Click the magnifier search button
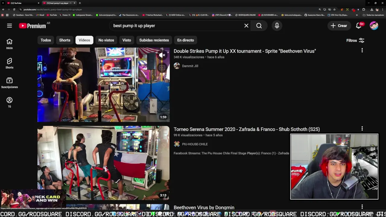386x217 pixels. [x=259, y=26]
